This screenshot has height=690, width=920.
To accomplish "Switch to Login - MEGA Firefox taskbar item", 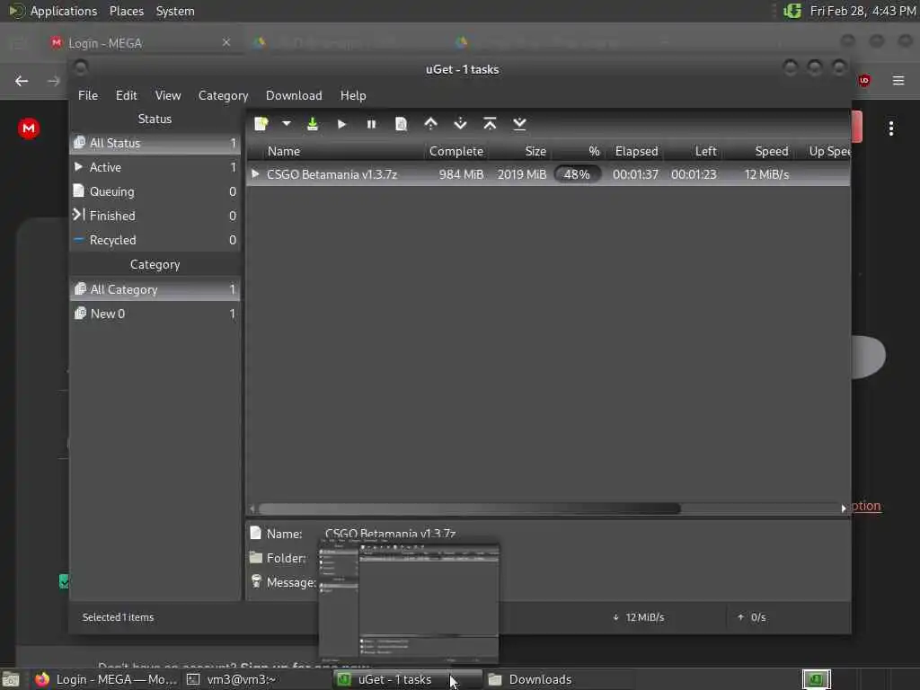I will (x=104, y=679).
